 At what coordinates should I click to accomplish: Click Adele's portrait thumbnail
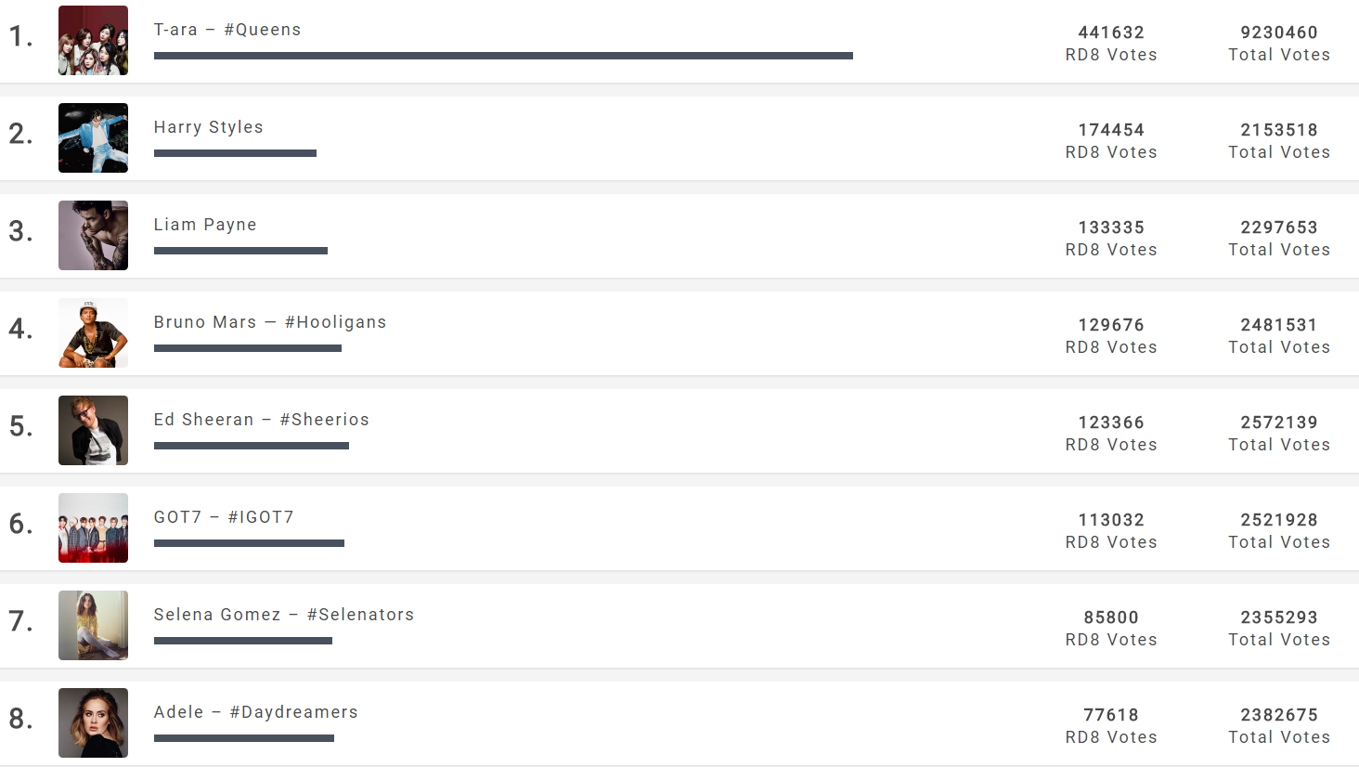(x=93, y=722)
